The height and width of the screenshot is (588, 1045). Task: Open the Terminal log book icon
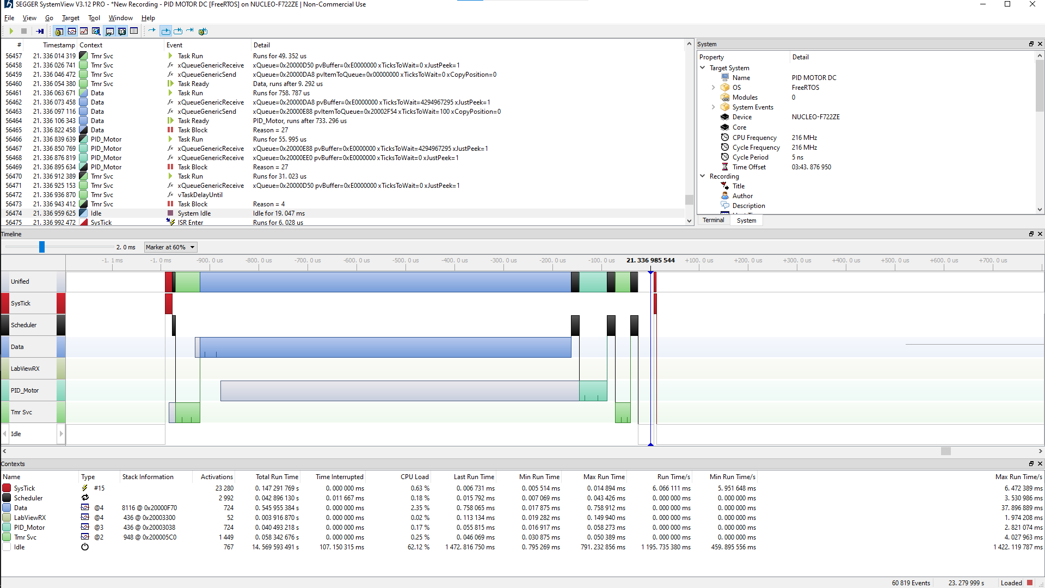122,31
